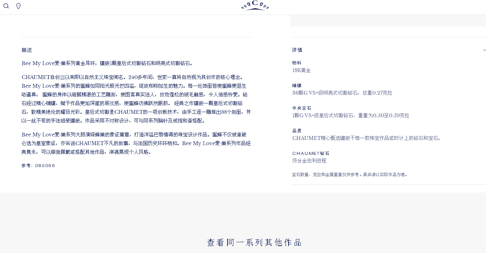Click the 18K黄金 material value
This screenshot has width=486, height=253.
[301, 70]
